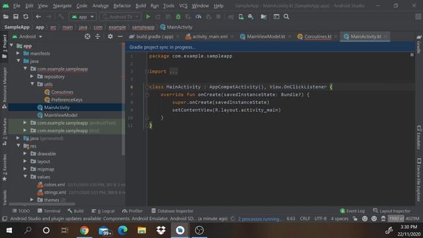Image resolution: width=423 pixels, height=238 pixels.
Task: Open SDK Manager icon in toolbar
Action: (251, 17)
